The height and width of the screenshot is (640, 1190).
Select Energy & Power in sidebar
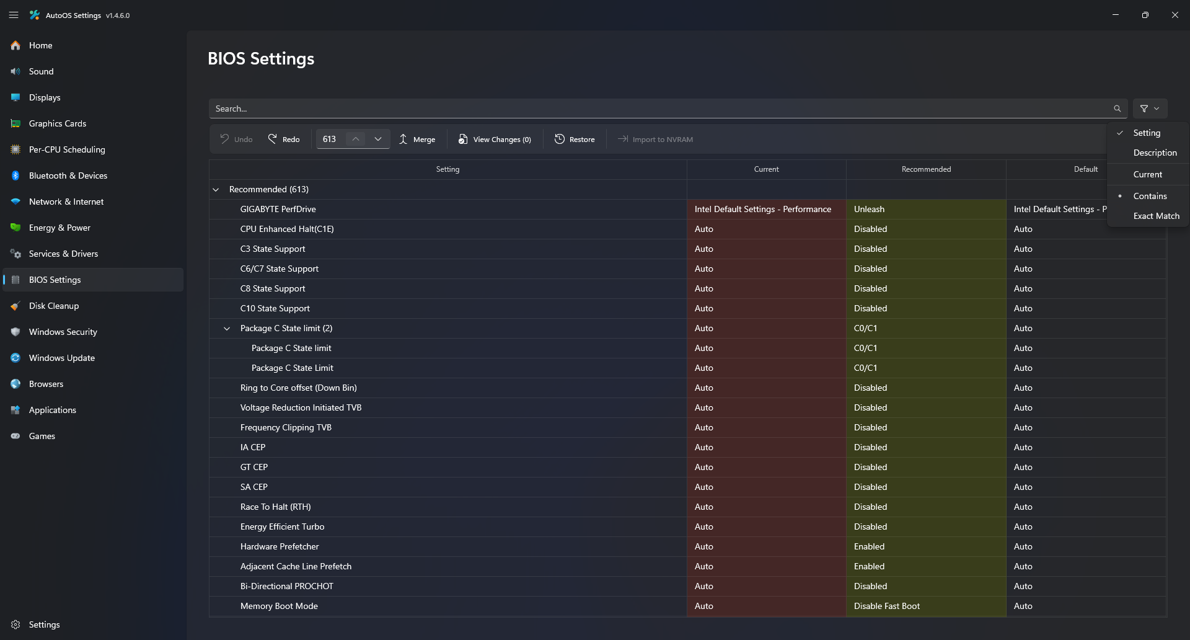click(x=93, y=228)
